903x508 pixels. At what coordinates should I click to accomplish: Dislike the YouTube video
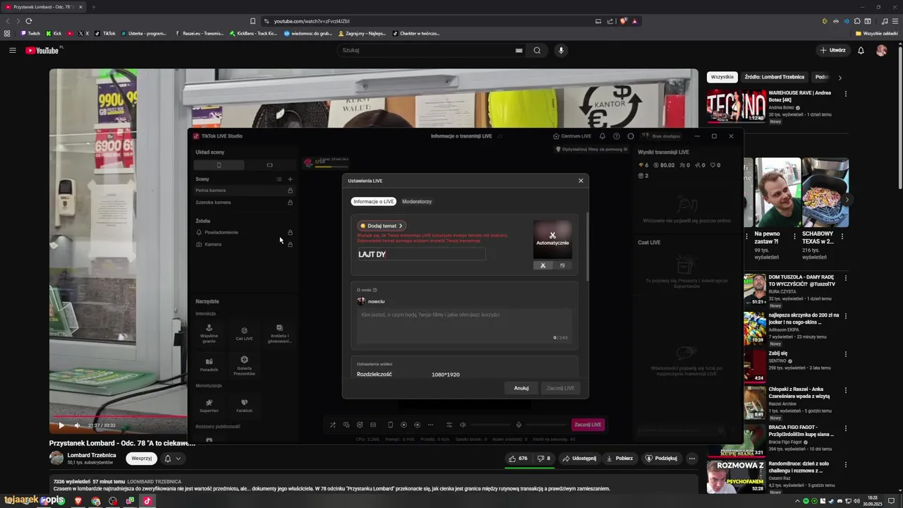pos(544,458)
